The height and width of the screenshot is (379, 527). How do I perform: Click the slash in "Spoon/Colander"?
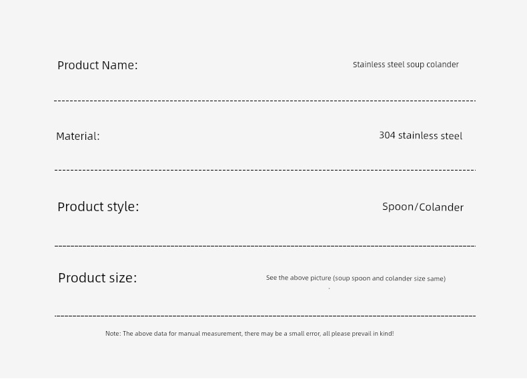click(416, 207)
